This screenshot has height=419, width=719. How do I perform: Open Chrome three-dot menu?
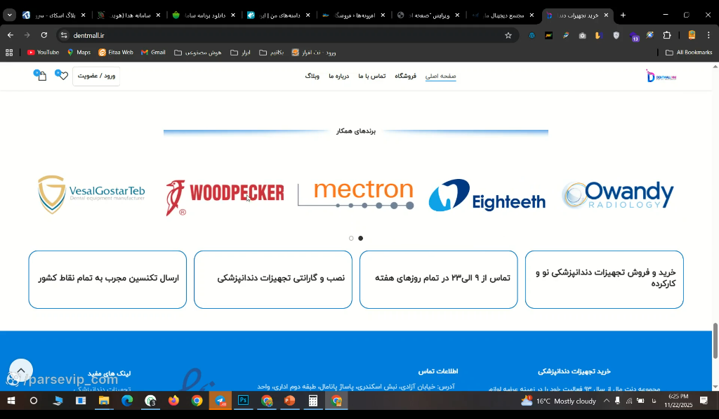coord(709,35)
